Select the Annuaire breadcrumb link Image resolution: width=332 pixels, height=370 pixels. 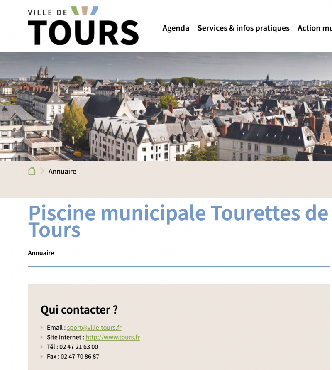tap(62, 171)
